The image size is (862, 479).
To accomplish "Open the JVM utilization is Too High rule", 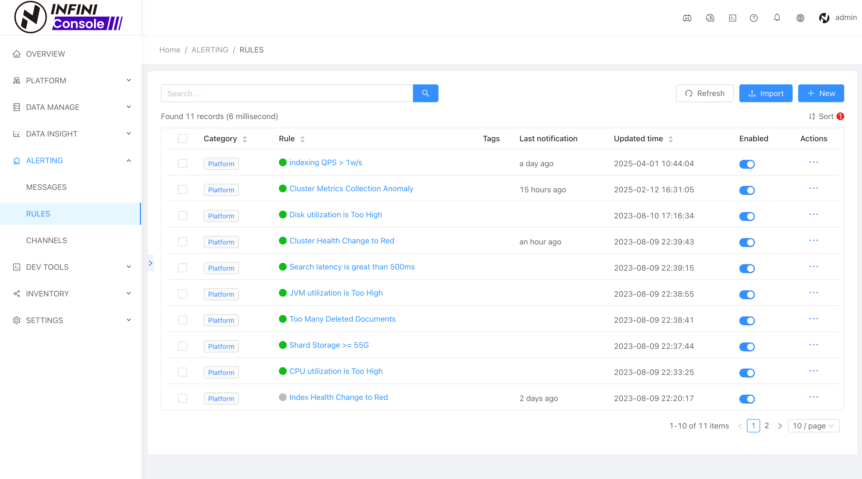I will tap(336, 293).
